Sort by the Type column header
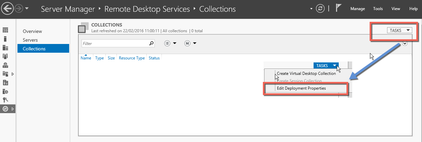 tap(99, 58)
